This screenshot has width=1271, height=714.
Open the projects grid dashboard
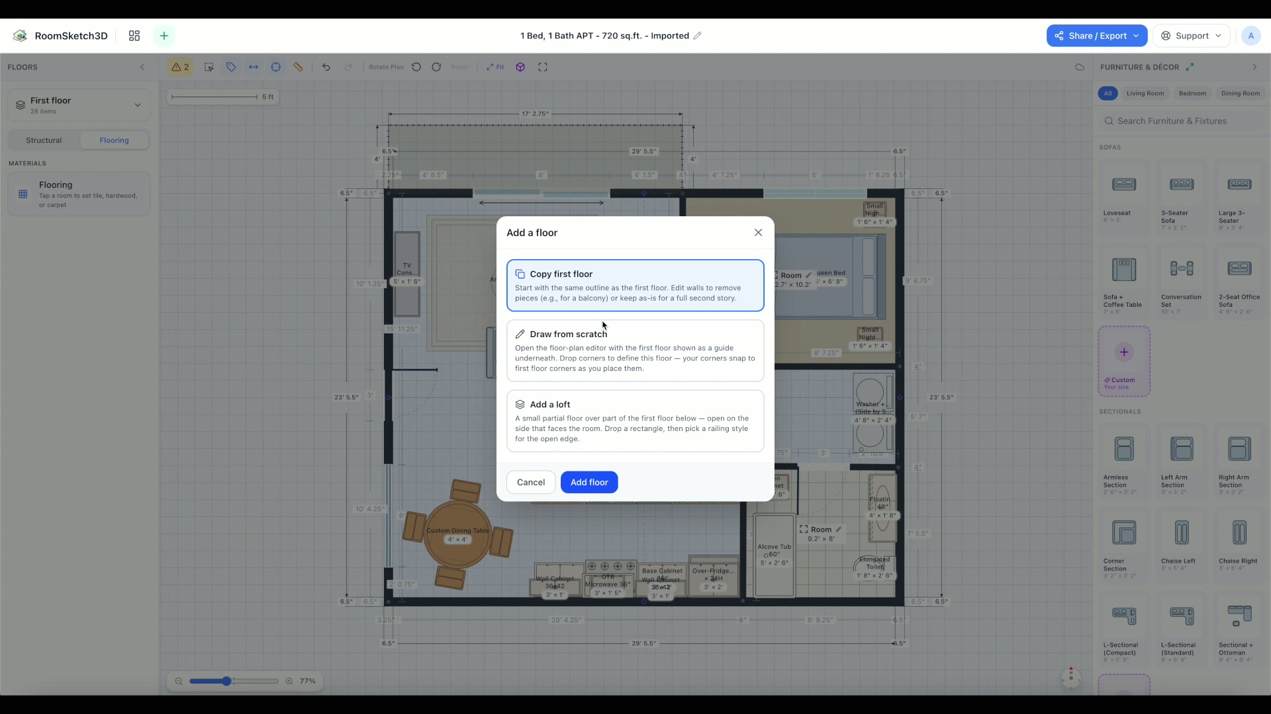pyautogui.click(x=134, y=36)
